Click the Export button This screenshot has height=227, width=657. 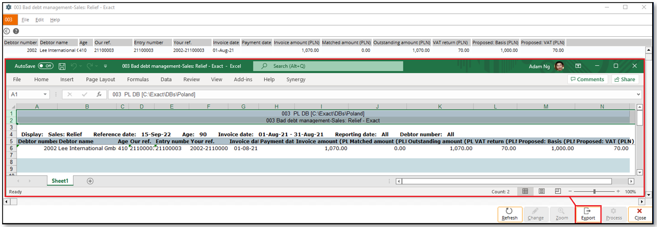tap(588, 214)
